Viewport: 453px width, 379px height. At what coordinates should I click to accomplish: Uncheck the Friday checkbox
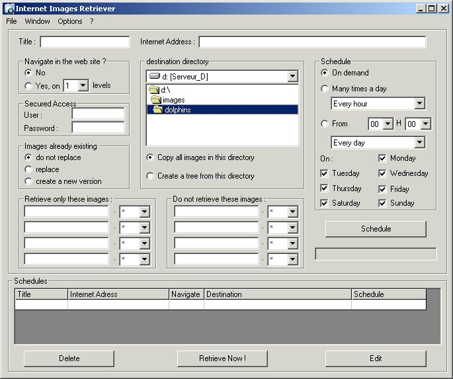coord(382,189)
